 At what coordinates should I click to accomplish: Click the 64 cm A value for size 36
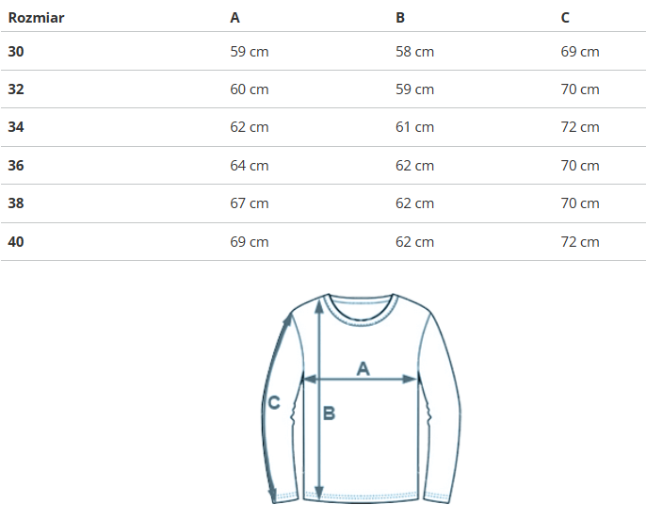(x=250, y=166)
